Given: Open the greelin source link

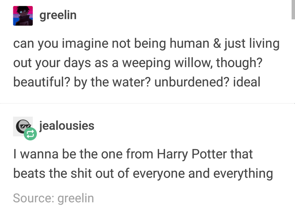Looking at the screenshot, I should [x=76, y=198].
